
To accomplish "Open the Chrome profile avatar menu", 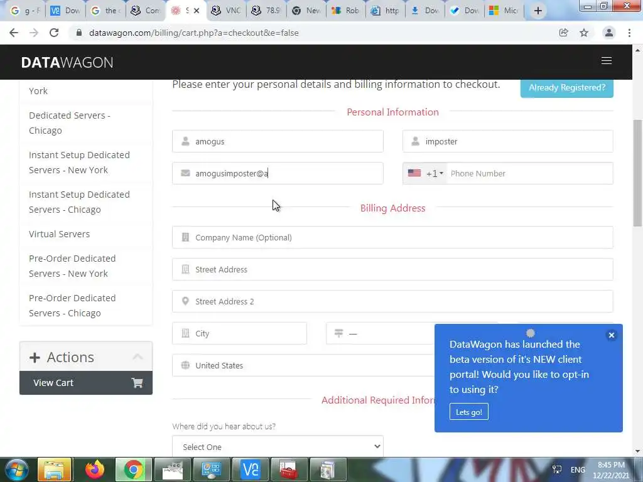I will point(609,33).
